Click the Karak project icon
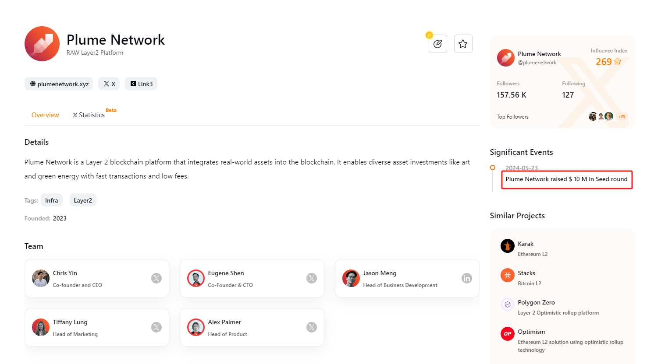The width and height of the screenshot is (647, 364). pyautogui.click(x=508, y=246)
